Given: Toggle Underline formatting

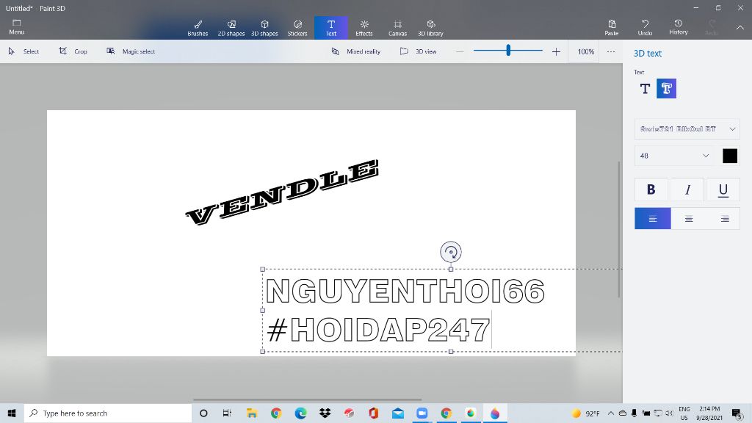Looking at the screenshot, I should coord(723,189).
